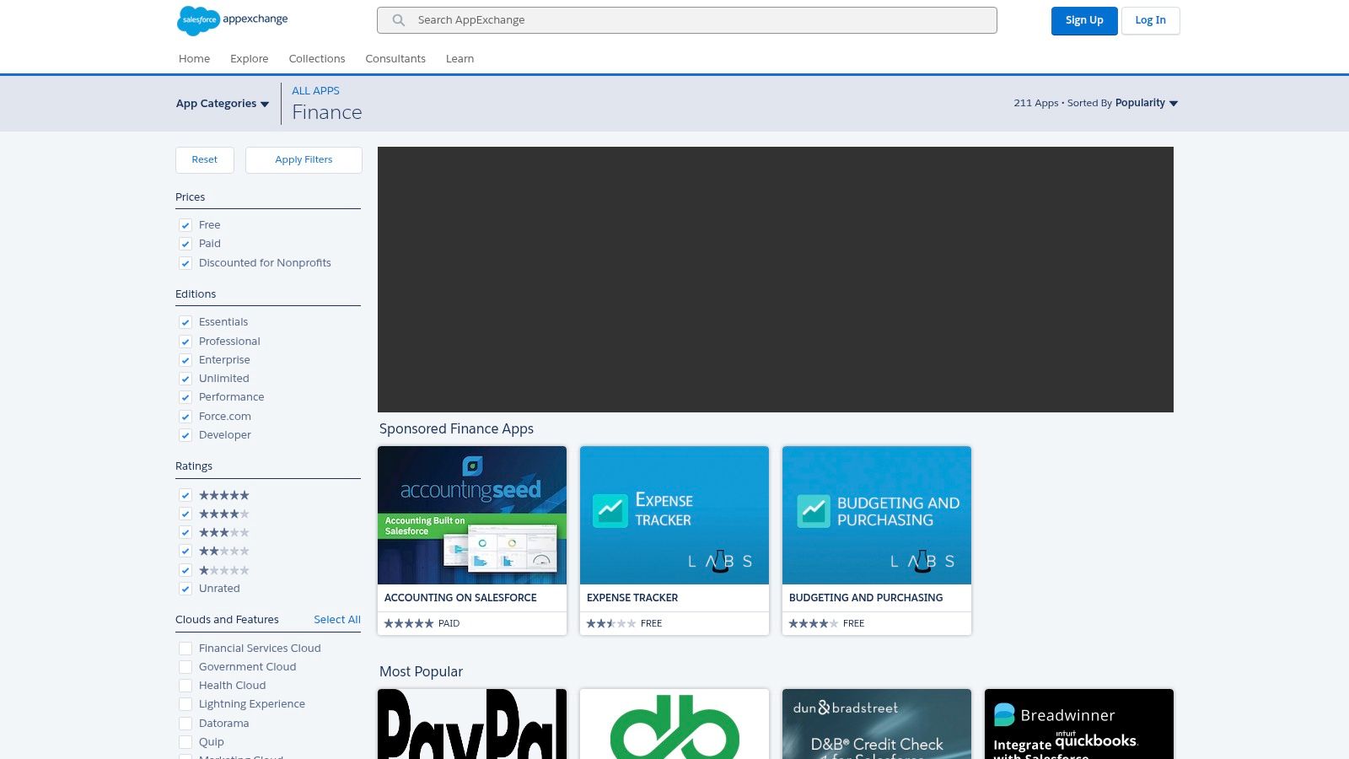Open the Expense Tracker app thumbnail
Viewport: 1349px width, 759px height.
click(674, 515)
